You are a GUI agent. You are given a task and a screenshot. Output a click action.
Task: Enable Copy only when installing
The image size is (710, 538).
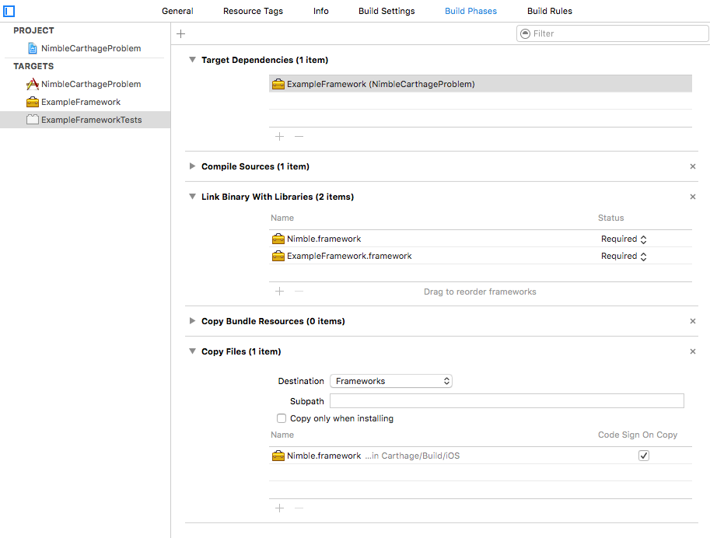pos(282,418)
